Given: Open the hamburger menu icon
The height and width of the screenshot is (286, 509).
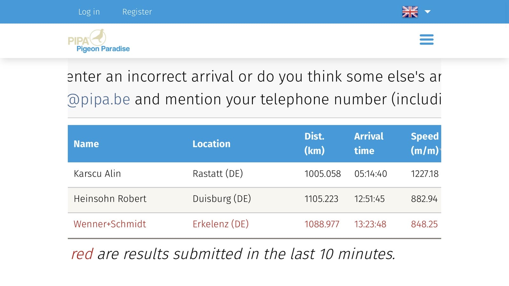Looking at the screenshot, I should (x=426, y=40).
